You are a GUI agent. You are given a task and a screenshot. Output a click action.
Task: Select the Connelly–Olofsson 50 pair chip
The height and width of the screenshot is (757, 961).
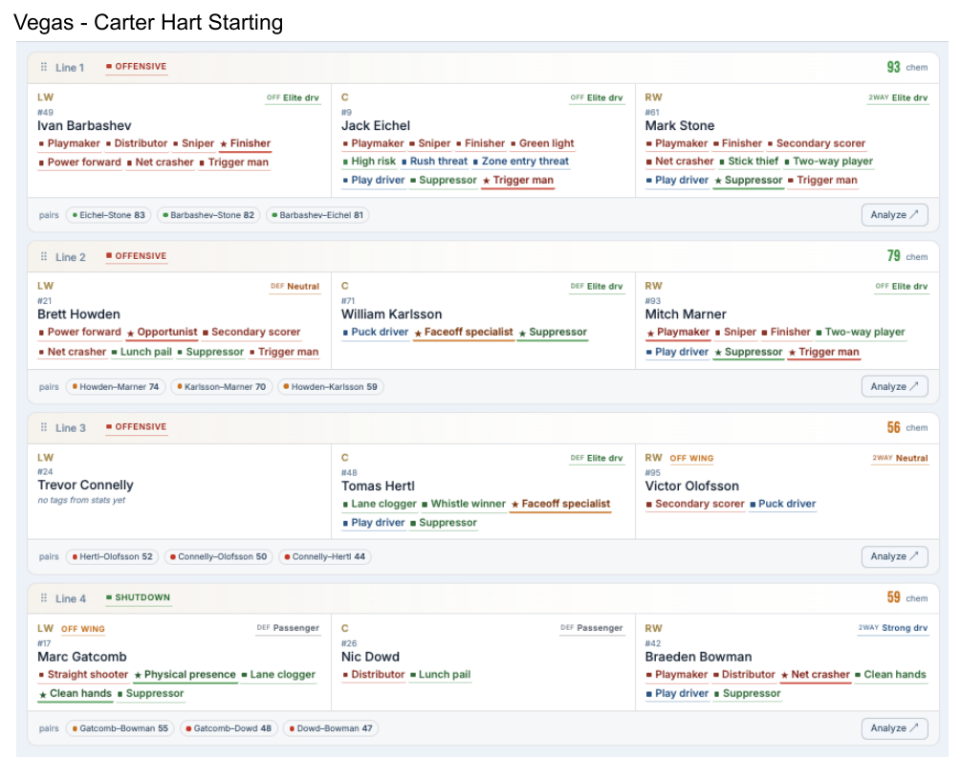tap(218, 556)
